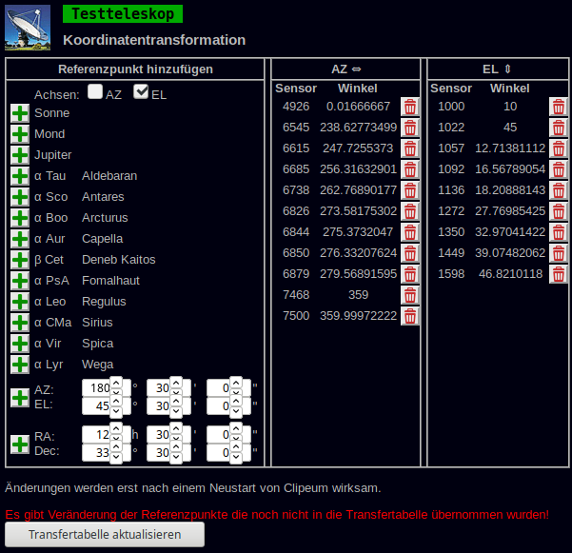This screenshot has width=572, height=553.
Task: Click EL angle value 12.71381112
Action: [510, 148]
